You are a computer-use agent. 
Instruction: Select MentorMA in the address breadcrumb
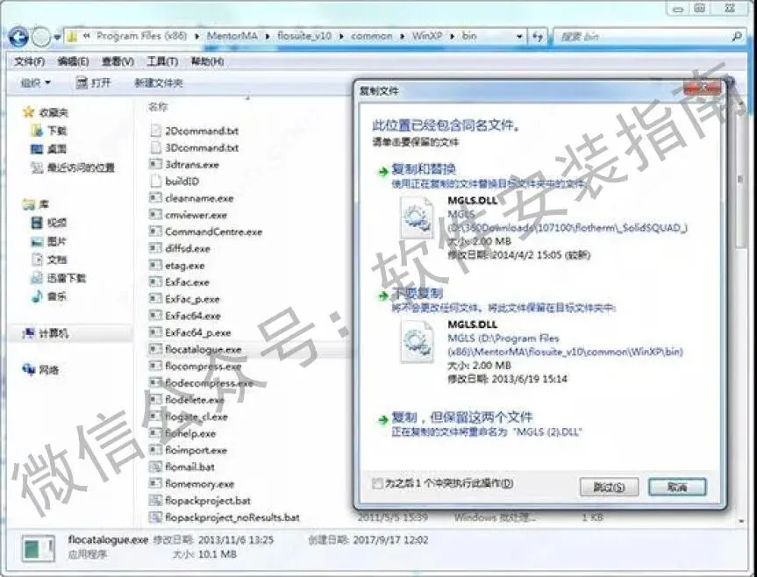coord(232,36)
